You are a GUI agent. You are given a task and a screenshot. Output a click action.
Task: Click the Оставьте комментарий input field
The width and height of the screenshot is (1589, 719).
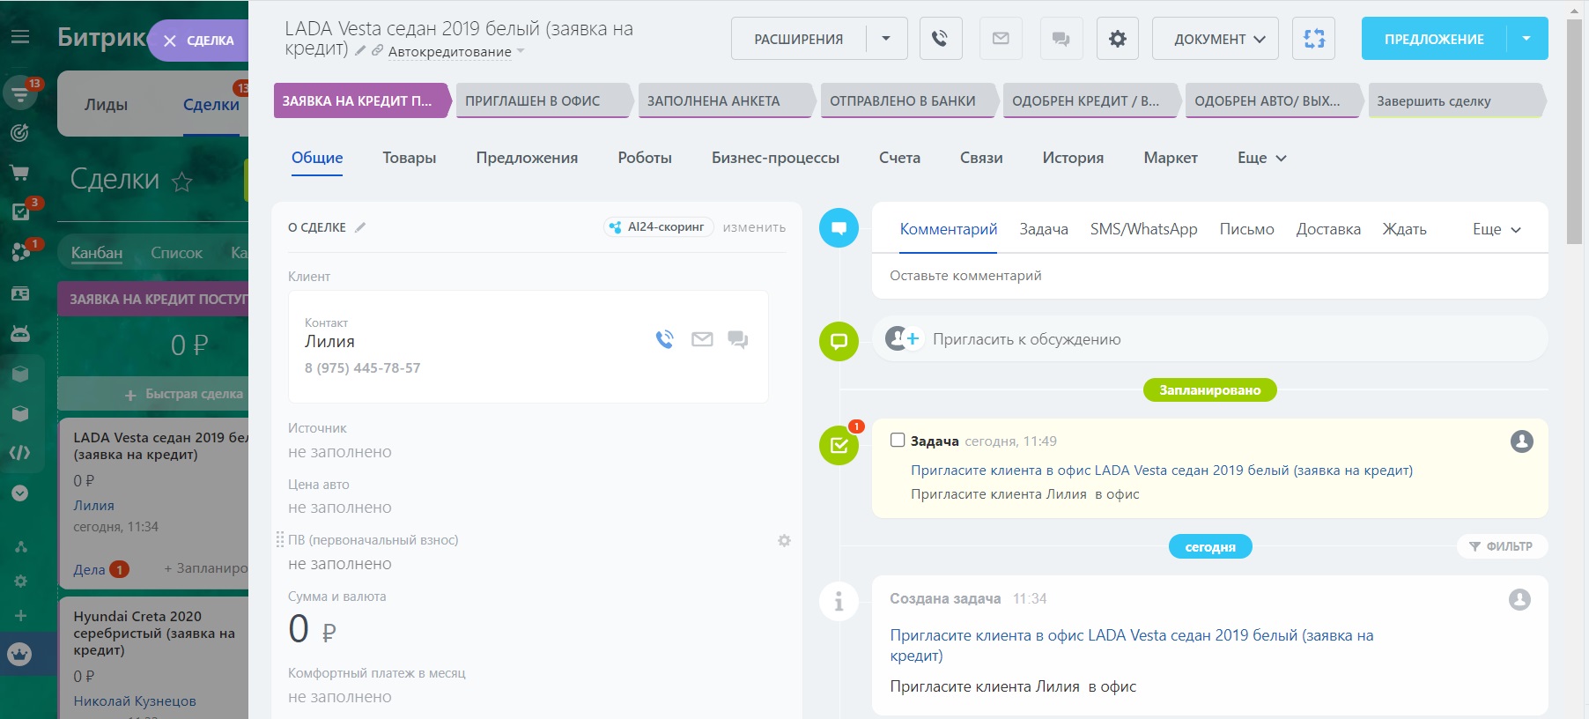[x=1208, y=276]
